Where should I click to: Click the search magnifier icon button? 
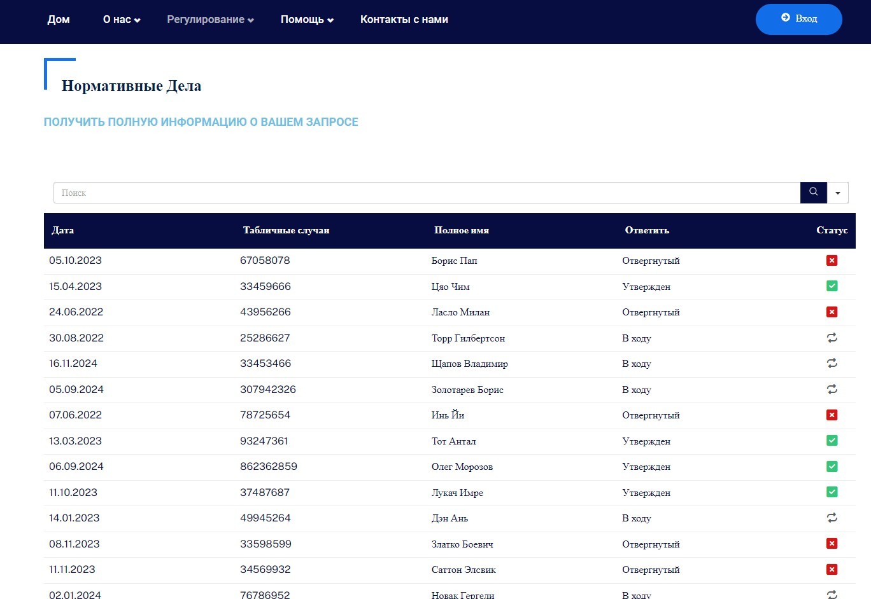point(813,192)
